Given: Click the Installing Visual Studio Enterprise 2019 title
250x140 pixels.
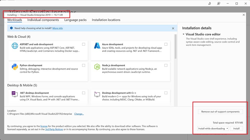Looking at the screenshot, I should point(35,15).
